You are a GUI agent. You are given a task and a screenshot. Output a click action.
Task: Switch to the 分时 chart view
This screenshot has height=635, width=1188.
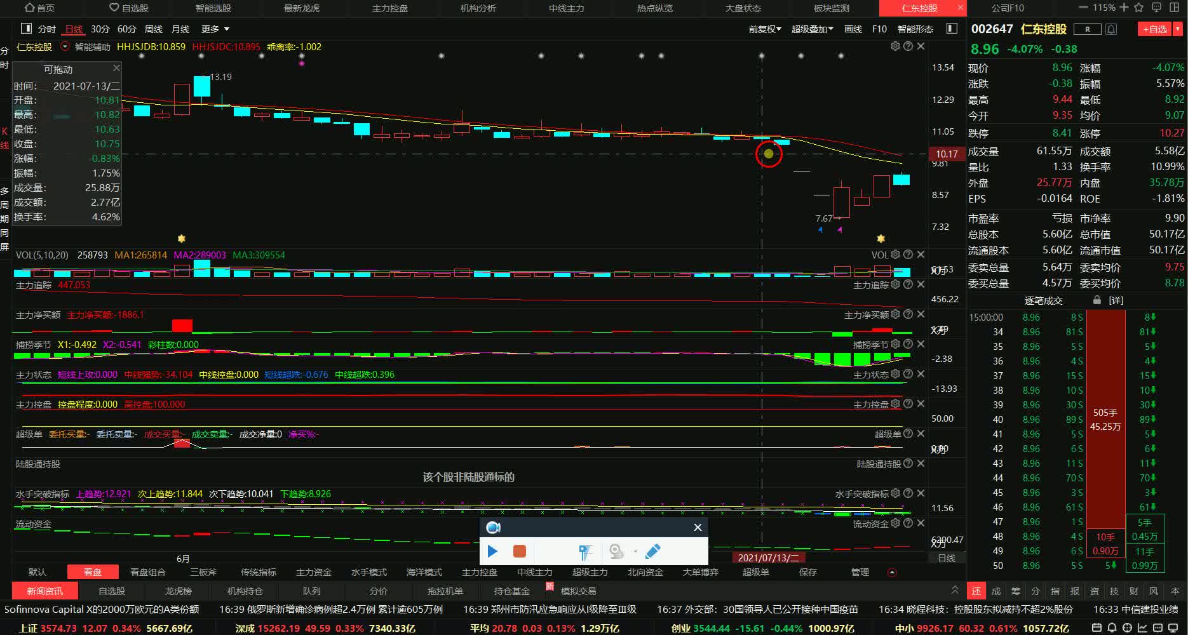[47, 29]
